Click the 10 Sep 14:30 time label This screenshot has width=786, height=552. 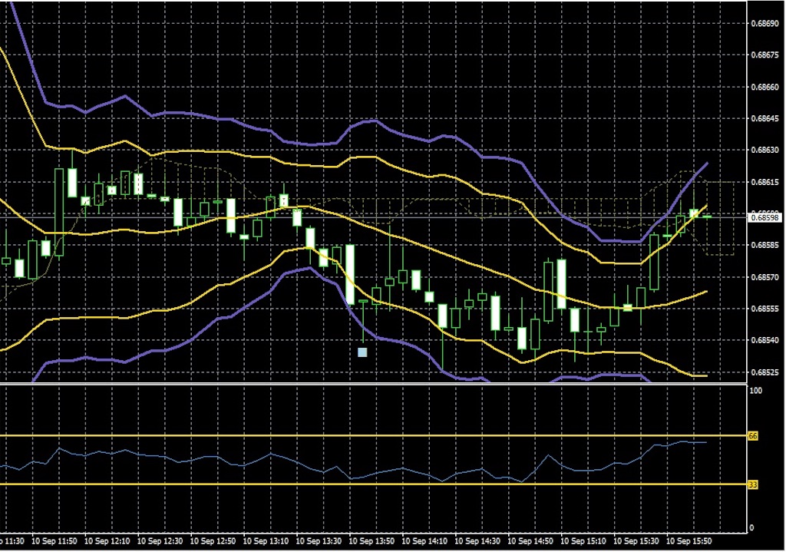477,541
